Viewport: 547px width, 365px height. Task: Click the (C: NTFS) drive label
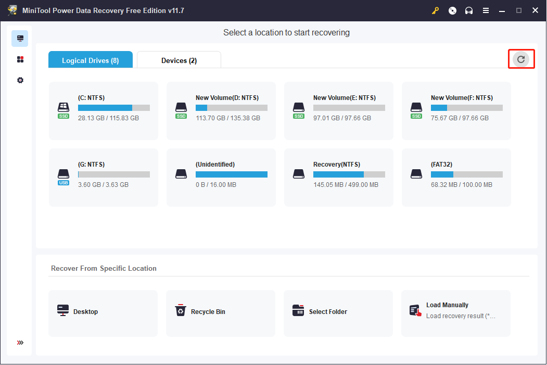point(92,98)
